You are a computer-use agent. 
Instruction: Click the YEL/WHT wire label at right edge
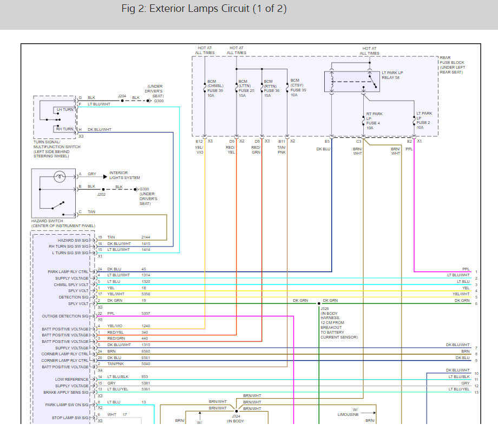[x=461, y=294]
